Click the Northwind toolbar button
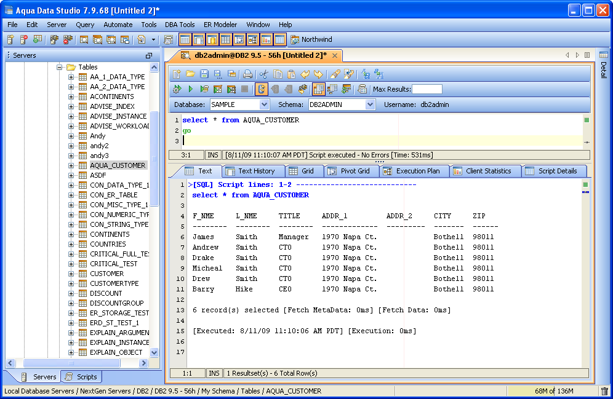The width and height of the screenshot is (613, 399). (311, 39)
